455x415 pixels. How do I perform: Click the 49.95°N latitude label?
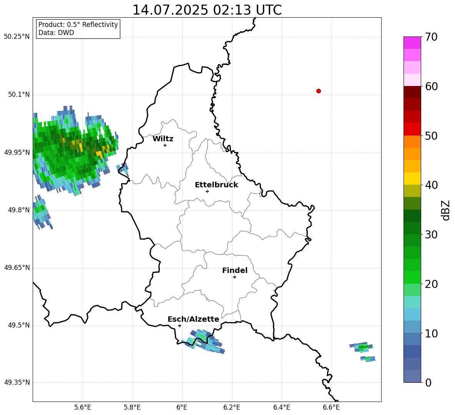coord(17,152)
